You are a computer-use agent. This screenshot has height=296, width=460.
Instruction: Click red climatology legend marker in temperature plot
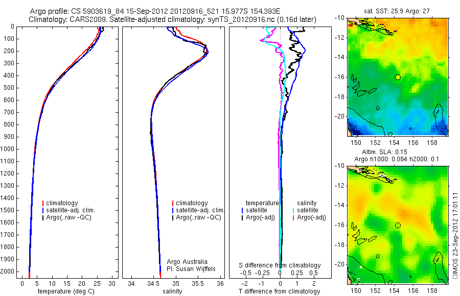tap(43, 203)
